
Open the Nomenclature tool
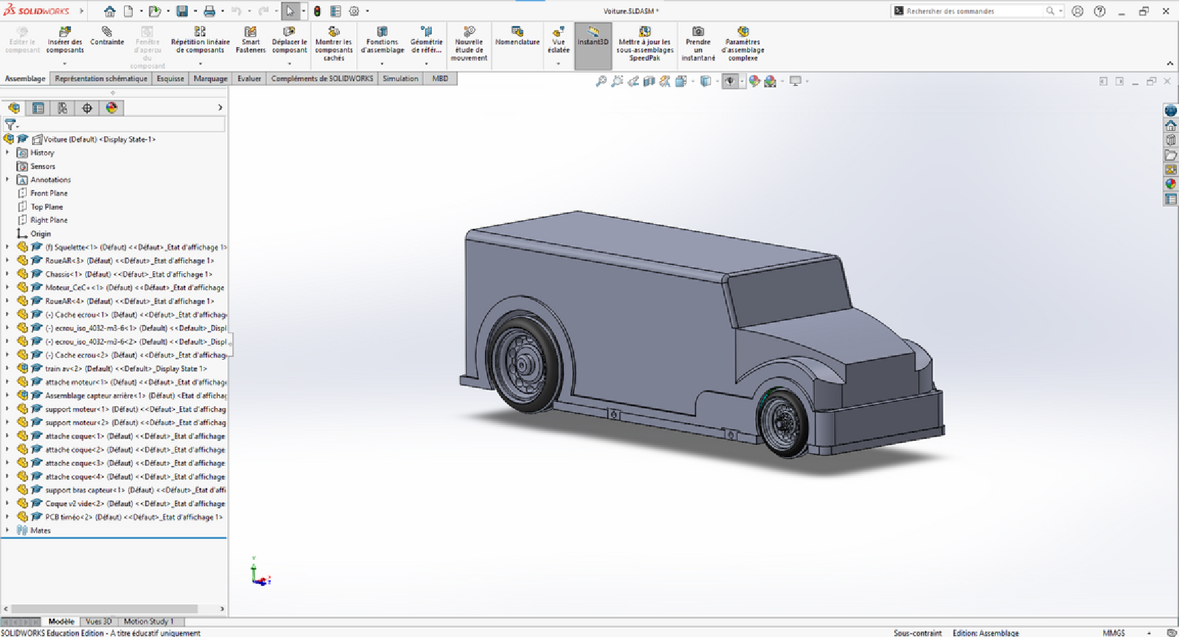(x=517, y=32)
